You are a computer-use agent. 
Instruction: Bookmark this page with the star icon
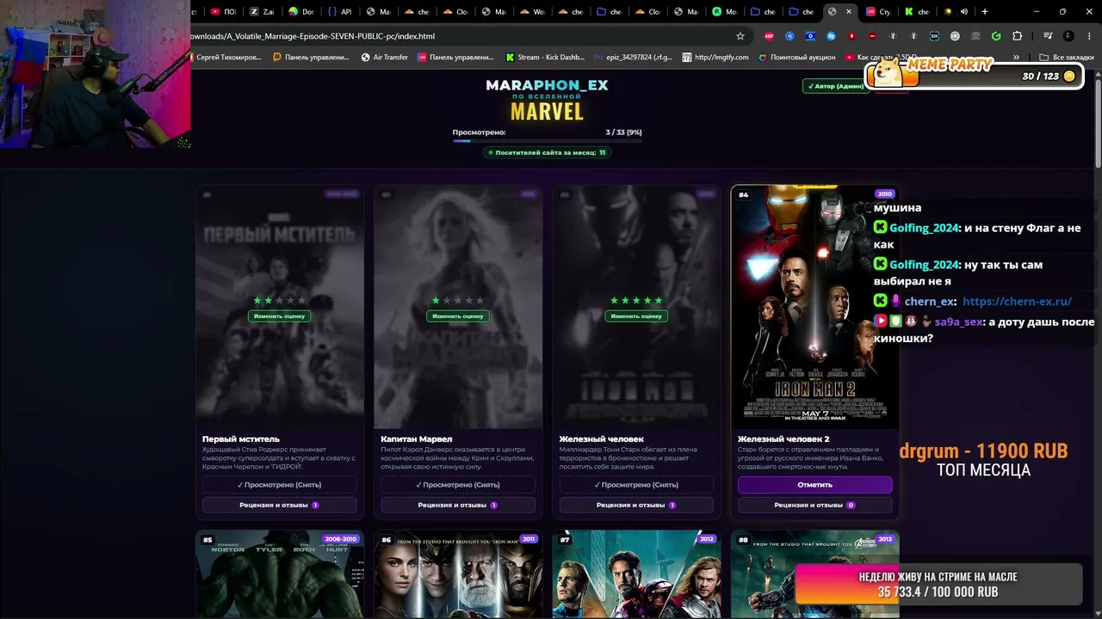point(740,36)
